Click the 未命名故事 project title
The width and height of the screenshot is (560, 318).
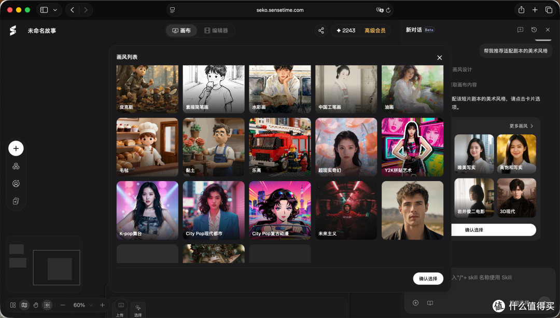click(42, 31)
